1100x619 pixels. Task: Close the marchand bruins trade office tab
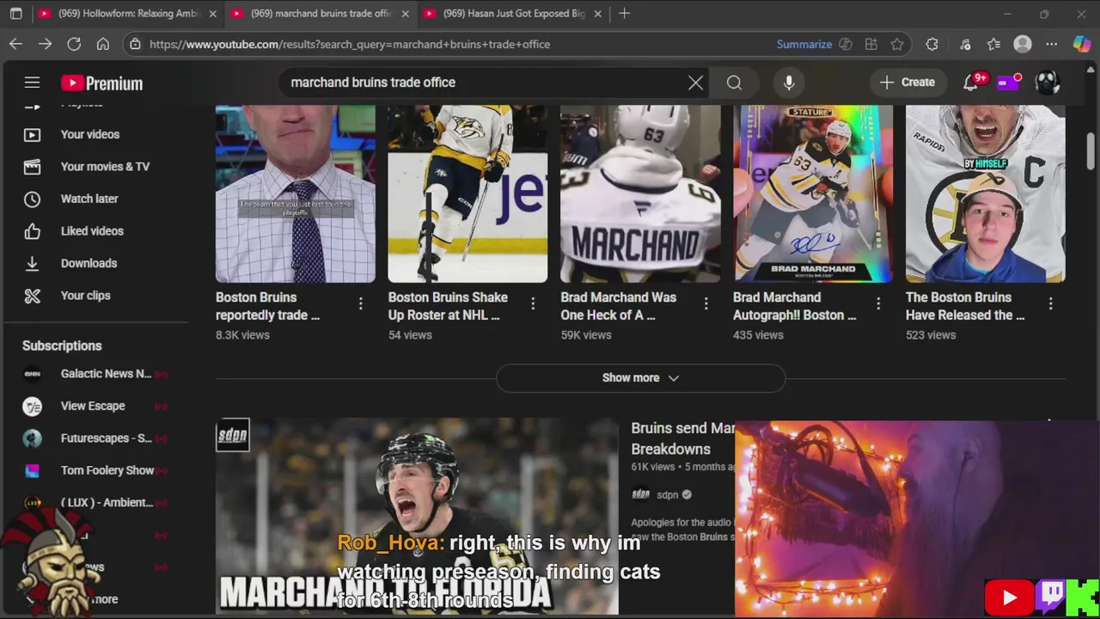pyautogui.click(x=406, y=14)
